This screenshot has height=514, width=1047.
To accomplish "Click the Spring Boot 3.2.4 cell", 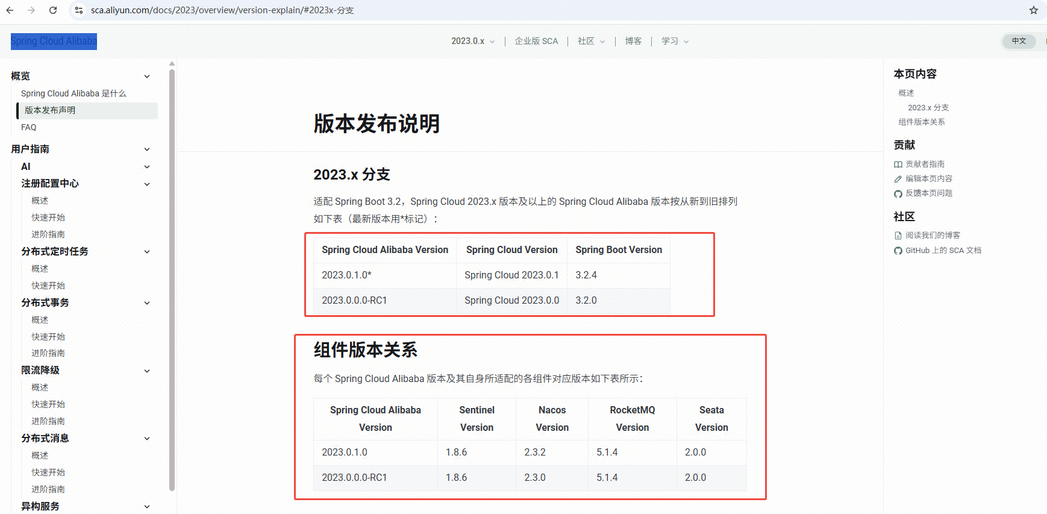I will click(x=619, y=275).
